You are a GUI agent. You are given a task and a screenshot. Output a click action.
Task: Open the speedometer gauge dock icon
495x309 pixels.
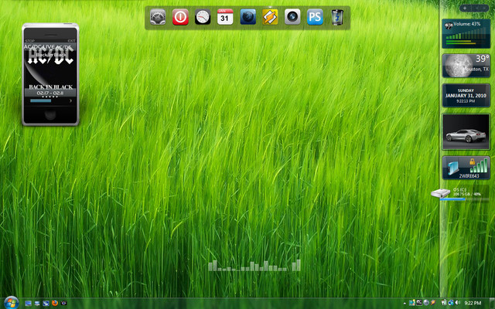(x=158, y=17)
